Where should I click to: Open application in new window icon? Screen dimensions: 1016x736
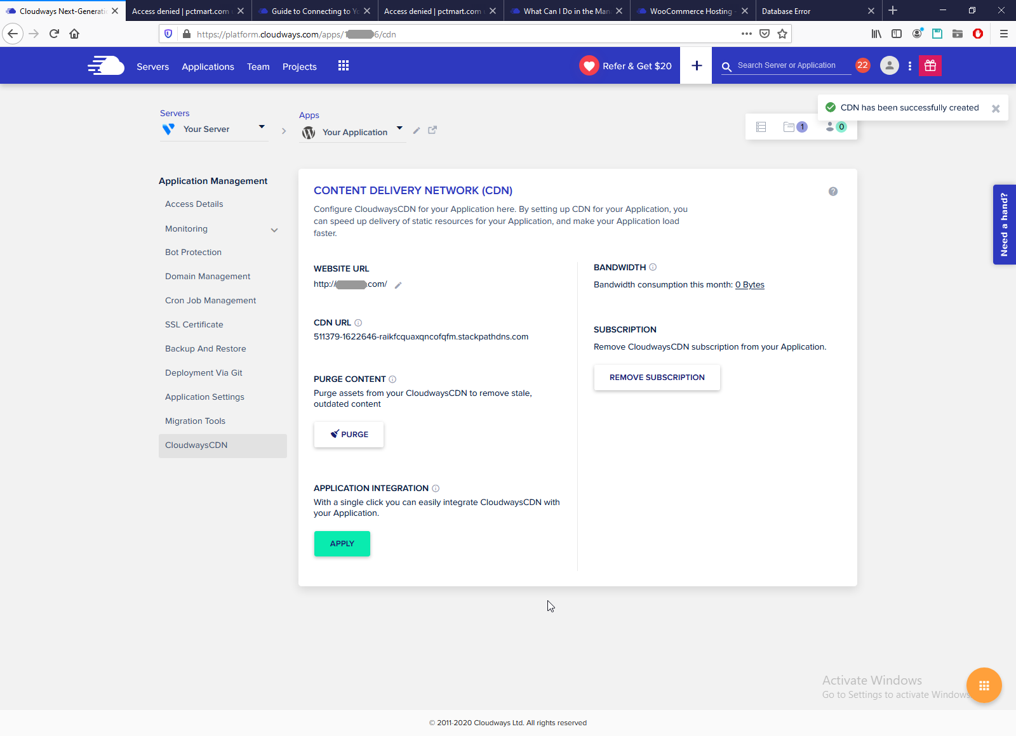pyautogui.click(x=432, y=130)
